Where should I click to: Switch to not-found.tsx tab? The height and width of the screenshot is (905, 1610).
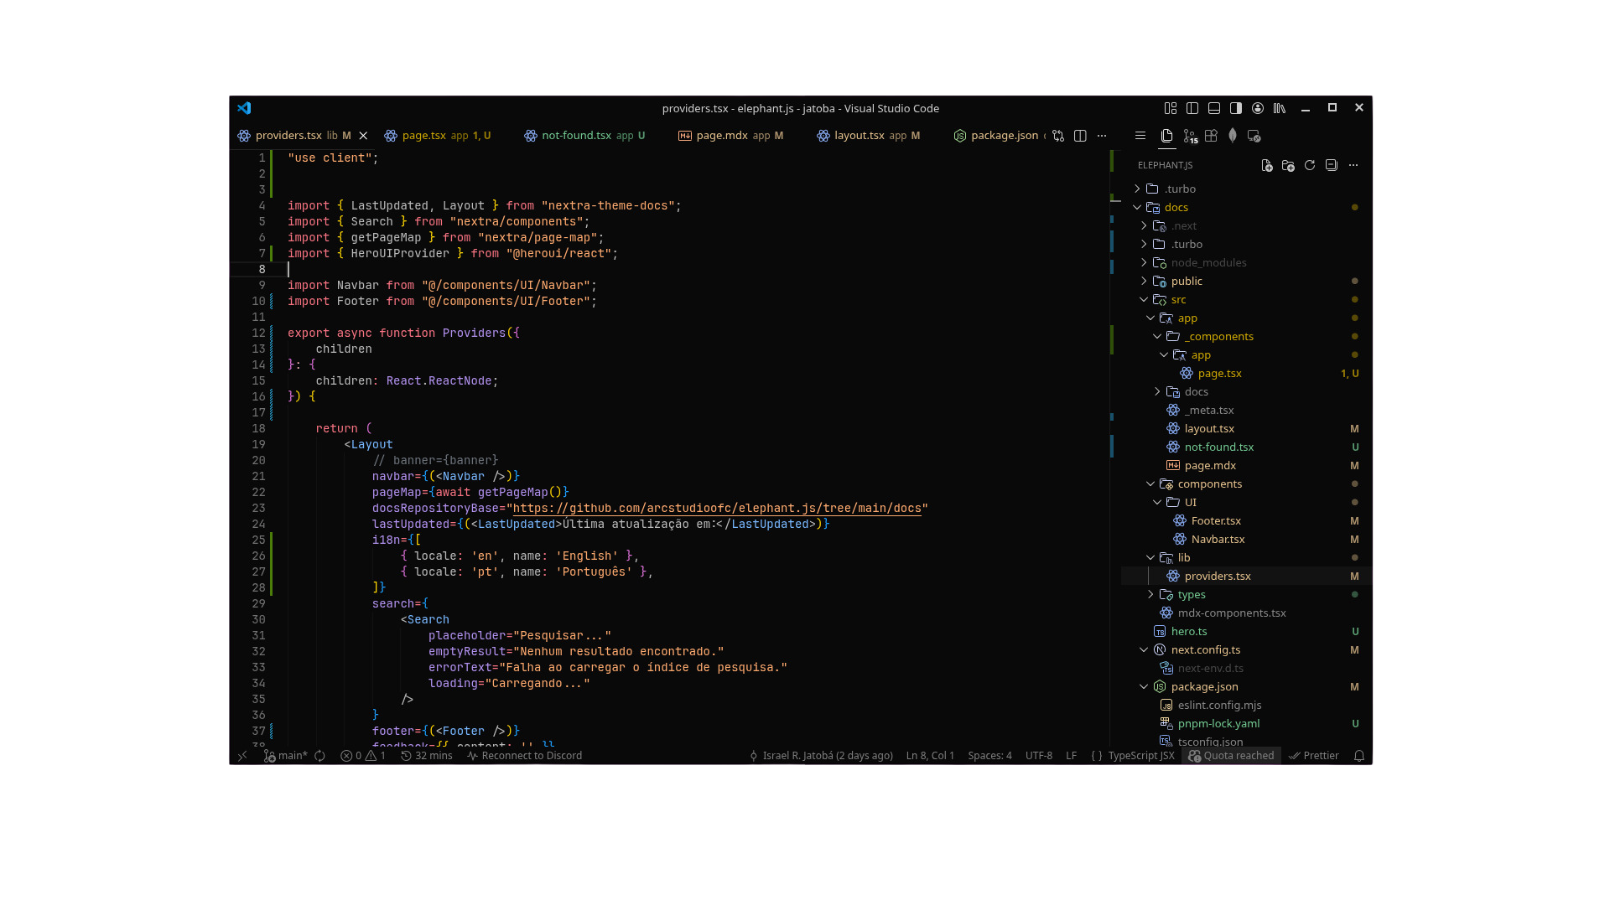(576, 135)
